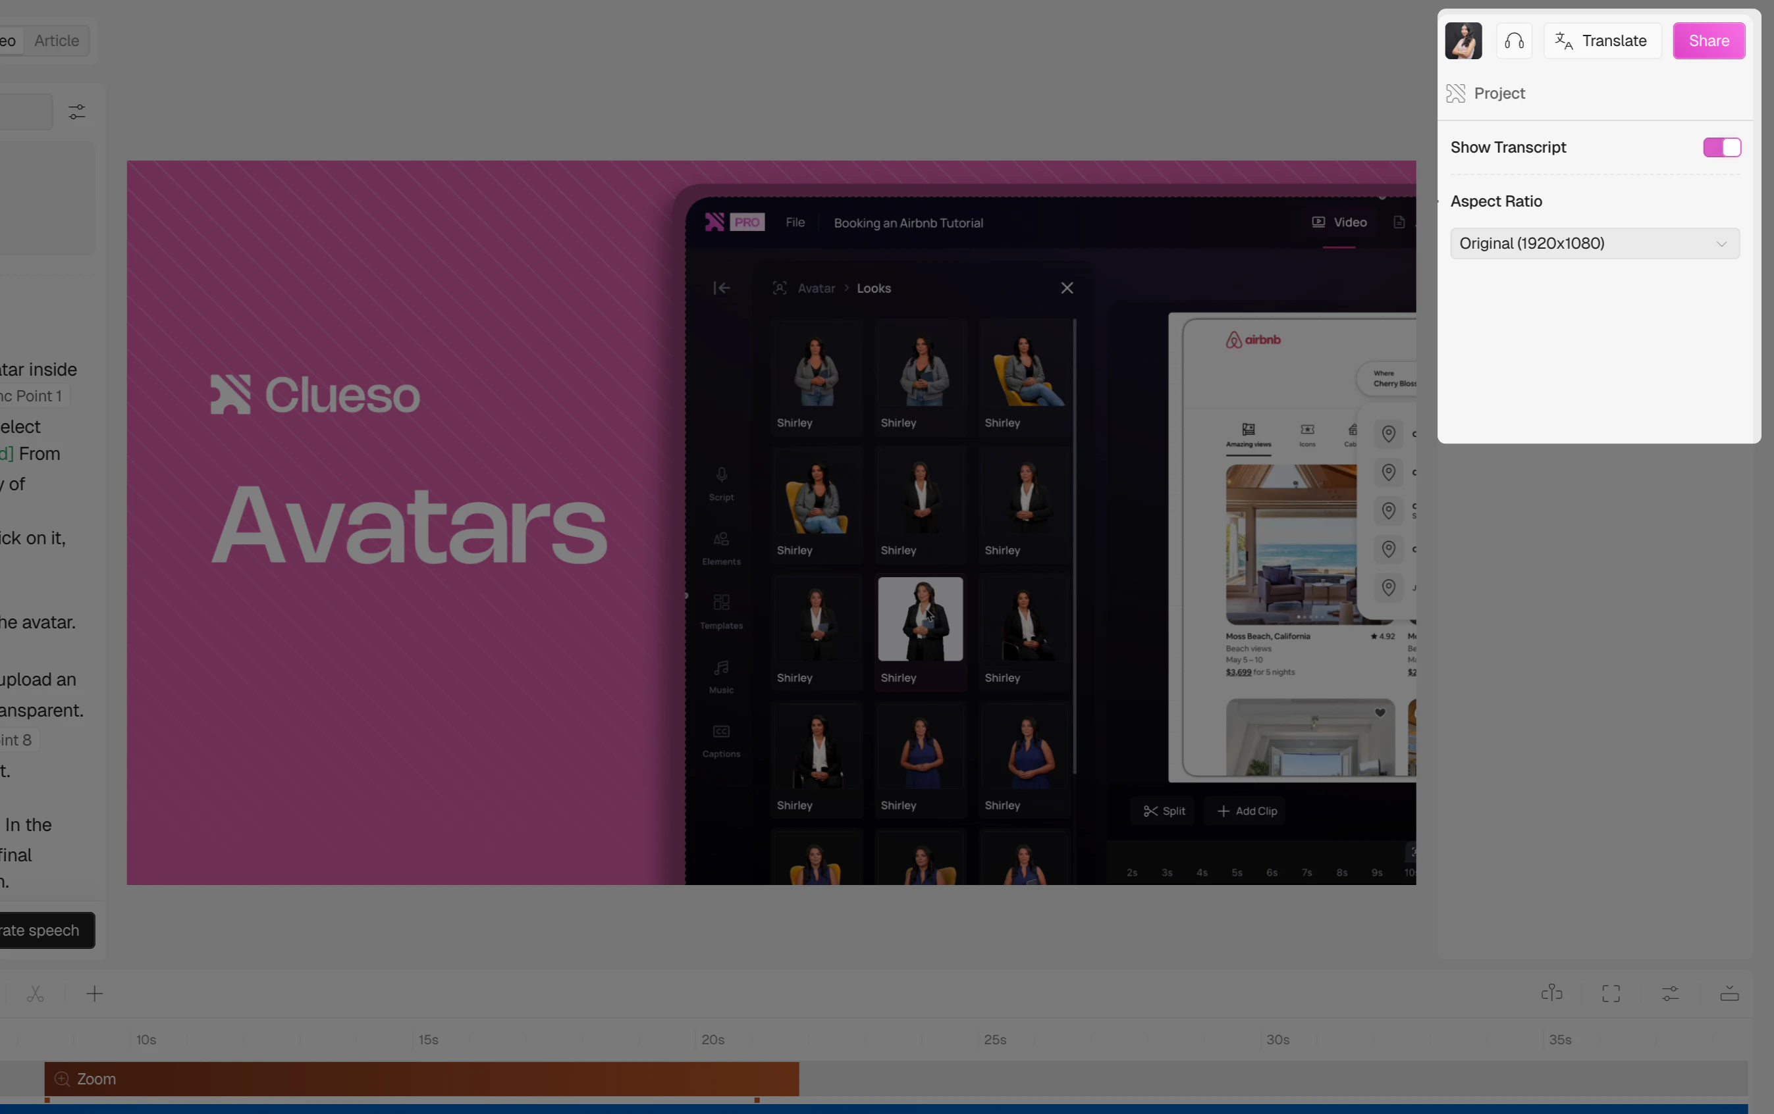The image size is (1774, 1114).
Task: Collapse the timeline panel icon
Action: [1729, 993]
